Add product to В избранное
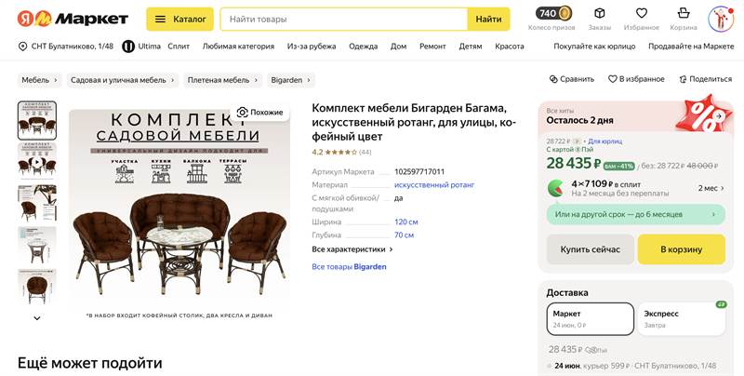744x376 pixels. click(613, 79)
